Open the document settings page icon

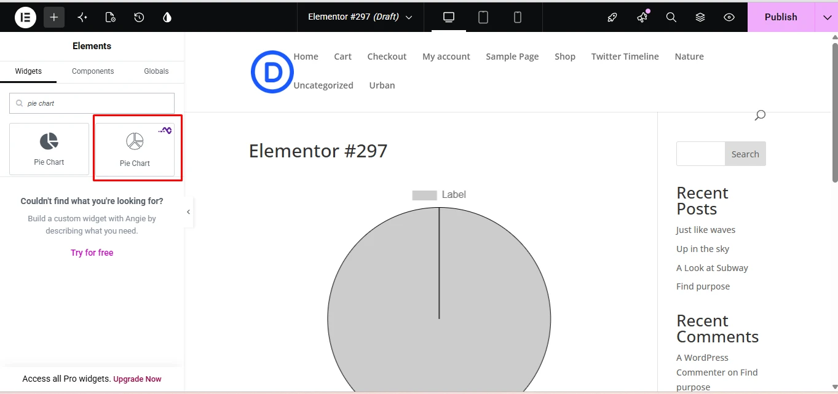click(111, 17)
